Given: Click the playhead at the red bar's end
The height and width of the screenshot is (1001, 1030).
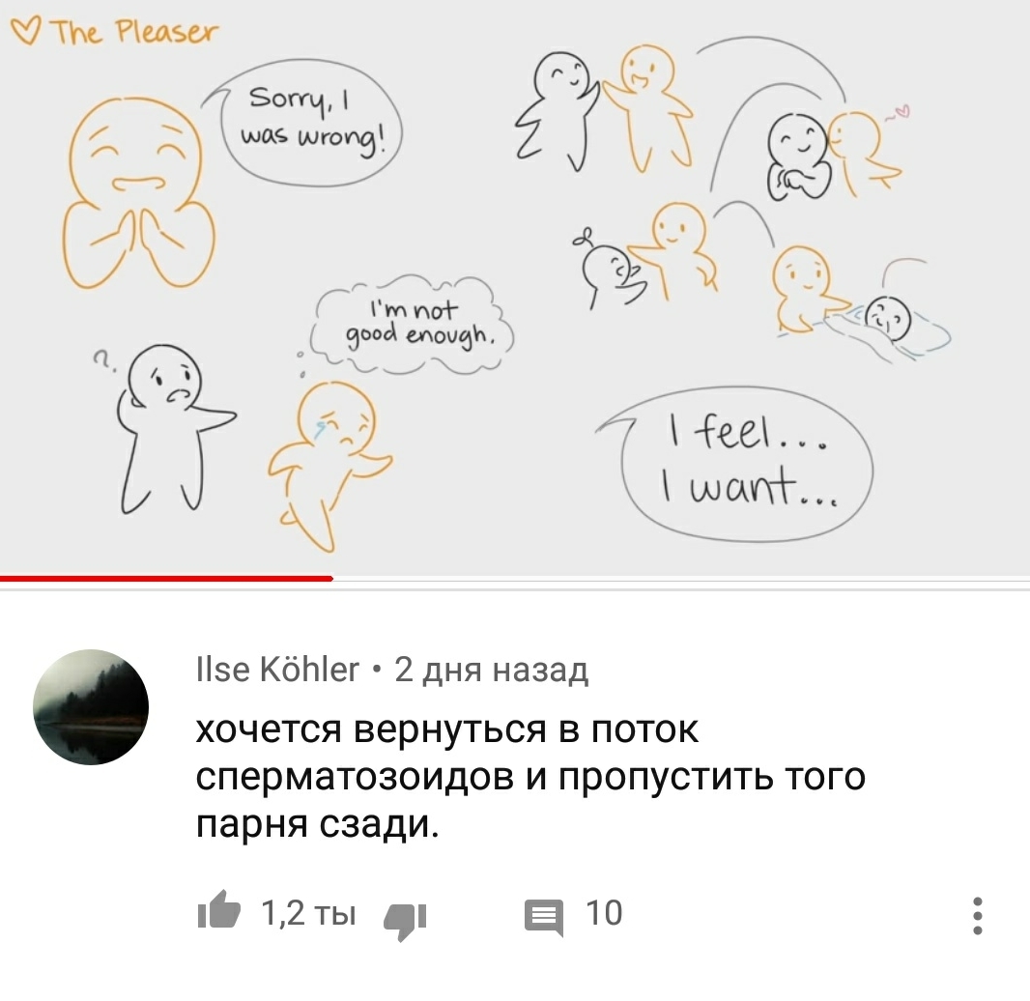Looking at the screenshot, I should click(332, 578).
